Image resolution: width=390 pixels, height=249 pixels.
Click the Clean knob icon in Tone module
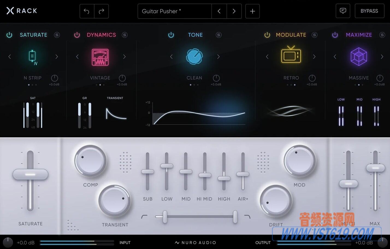point(194,56)
